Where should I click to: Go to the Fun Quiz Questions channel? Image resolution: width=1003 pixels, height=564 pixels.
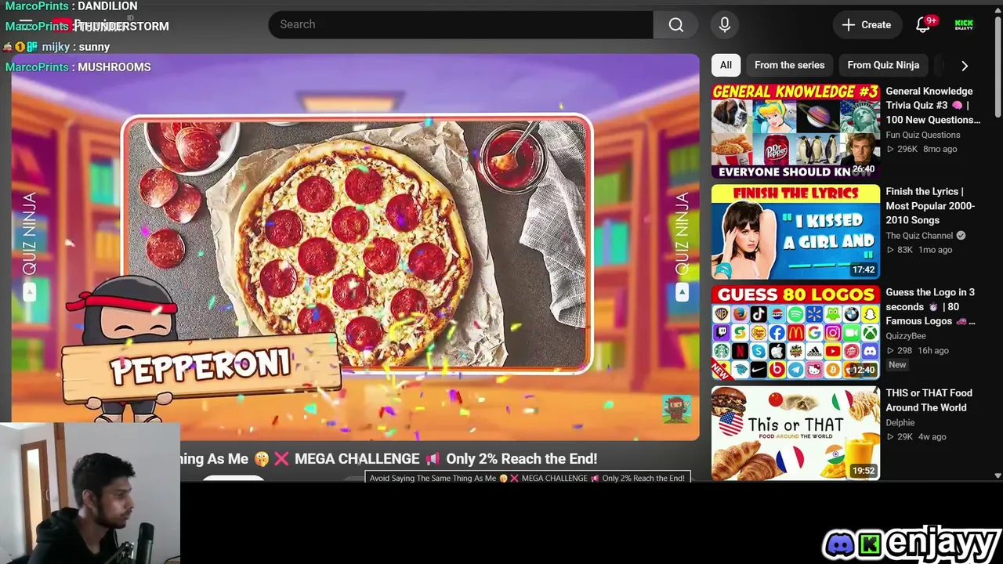coord(923,135)
